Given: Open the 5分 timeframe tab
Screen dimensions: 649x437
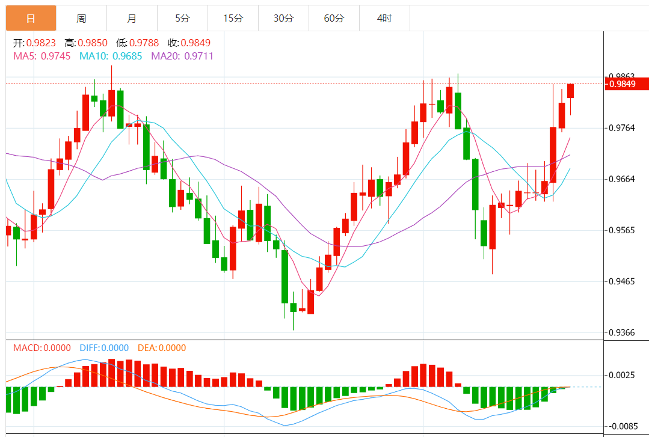Looking at the screenshot, I should 182,18.
